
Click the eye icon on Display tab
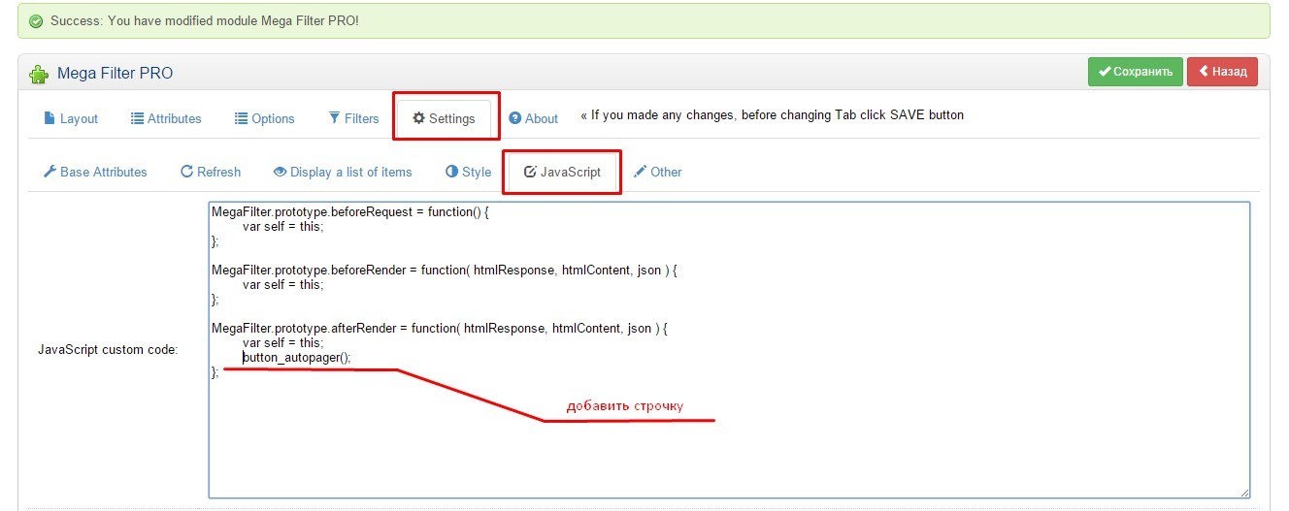(x=281, y=172)
